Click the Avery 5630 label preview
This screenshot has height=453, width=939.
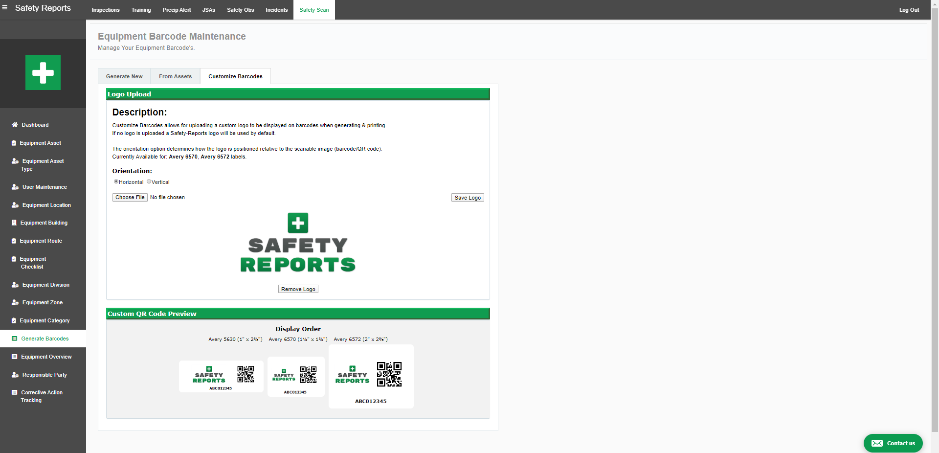click(221, 376)
